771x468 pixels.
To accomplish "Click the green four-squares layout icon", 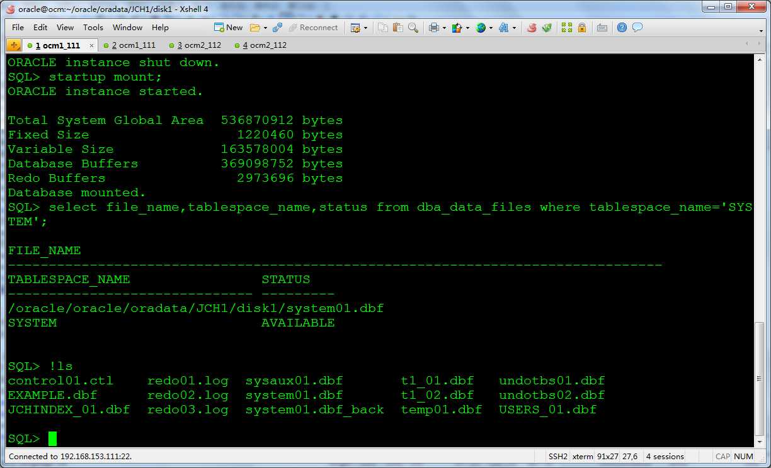I will pos(567,28).
